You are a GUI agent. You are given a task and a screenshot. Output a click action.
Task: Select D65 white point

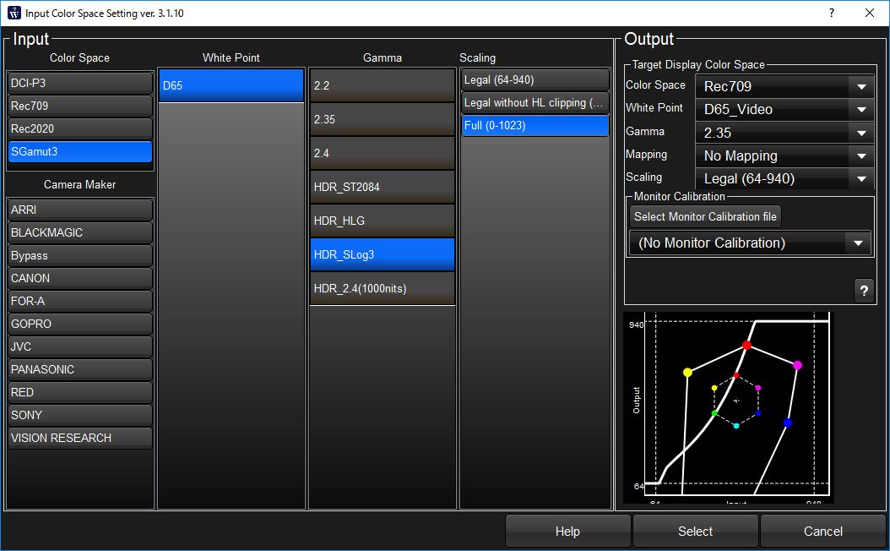point(231,85)
